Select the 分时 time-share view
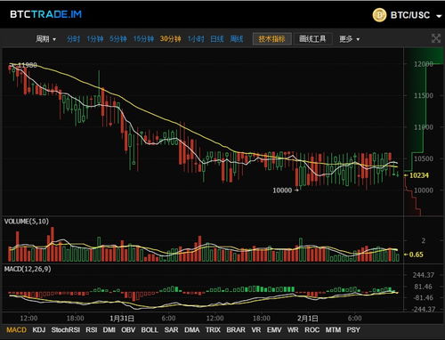 (73, 39)
